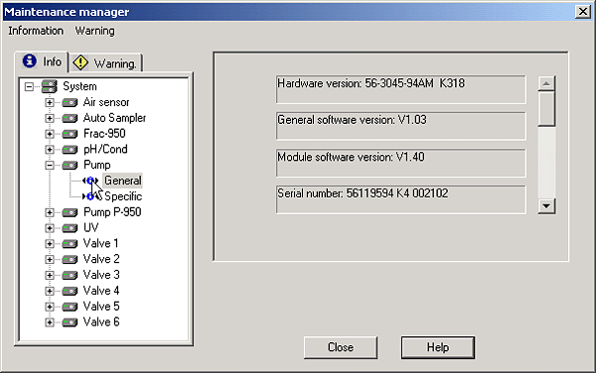The image size is (596, 373).
Task: Click the General software version V1.03 field
Action: [401, 126]
